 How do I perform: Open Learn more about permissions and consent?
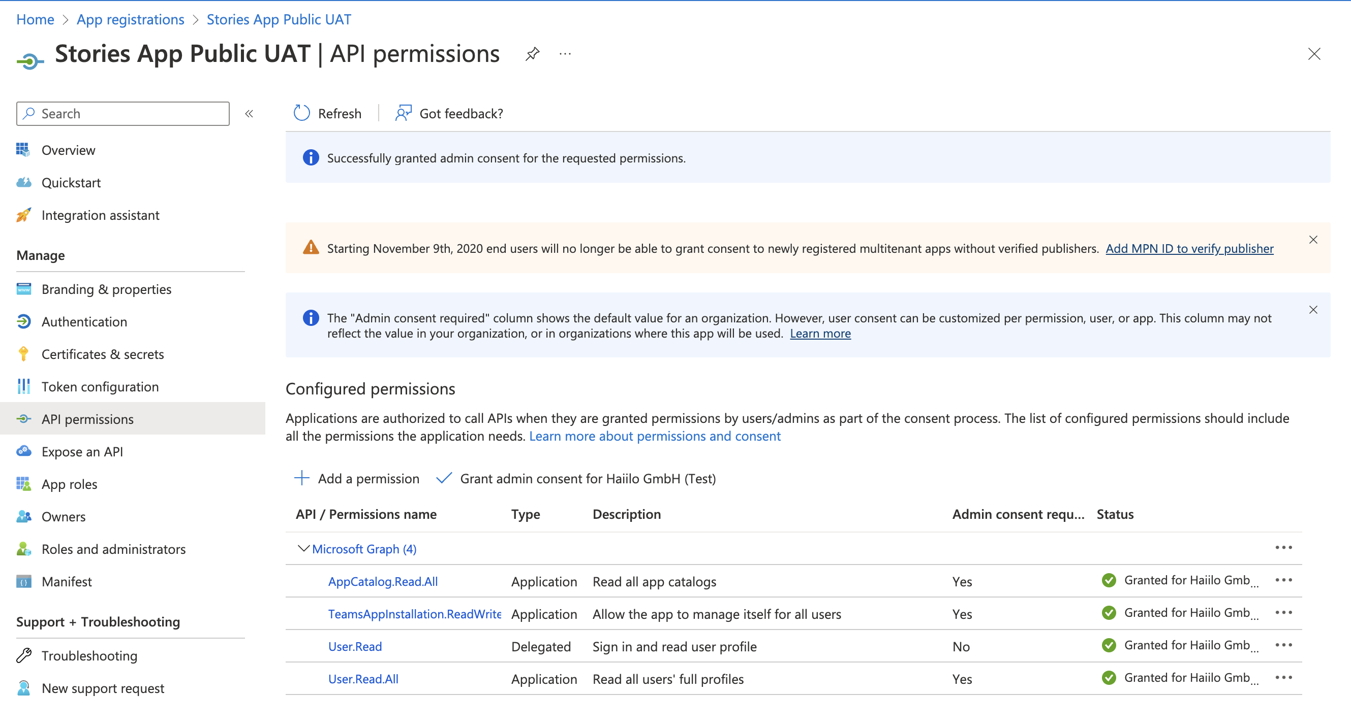pos(655,436)
